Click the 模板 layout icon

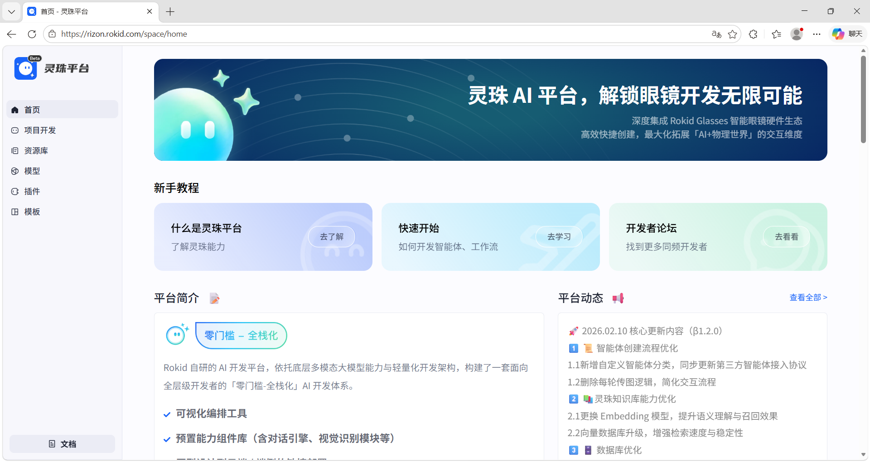click(15, 212)
